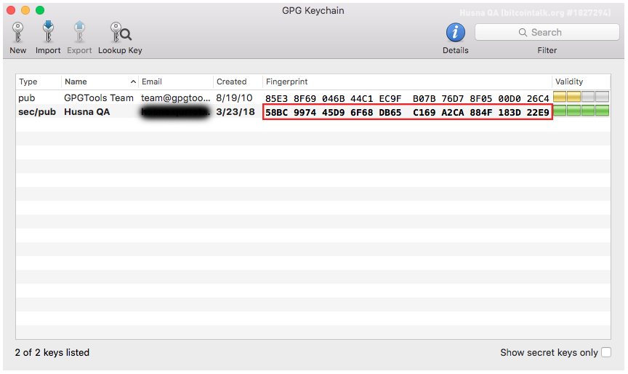This screenshot has width=628, height=374.
Task: Select the GPGTools Team key name
Action: point(99,98)
